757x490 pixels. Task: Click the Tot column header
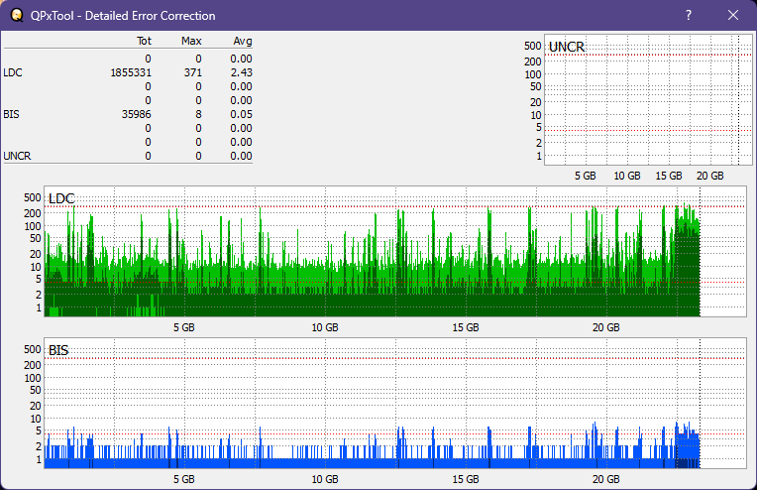(144, 41)
